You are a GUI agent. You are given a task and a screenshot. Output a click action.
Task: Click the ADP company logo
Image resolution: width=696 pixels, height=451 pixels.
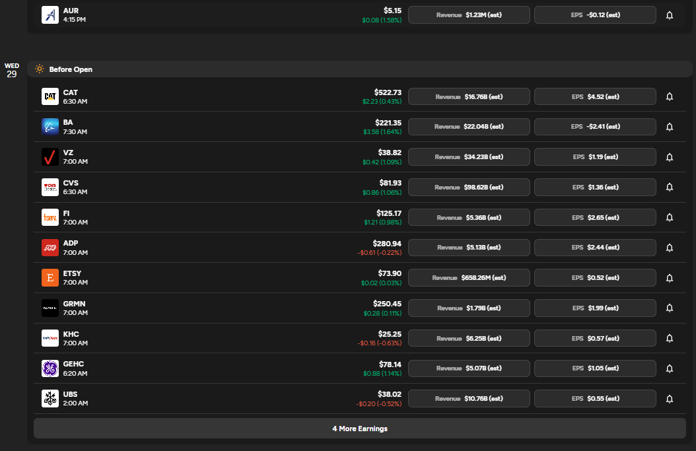(50, 248)
